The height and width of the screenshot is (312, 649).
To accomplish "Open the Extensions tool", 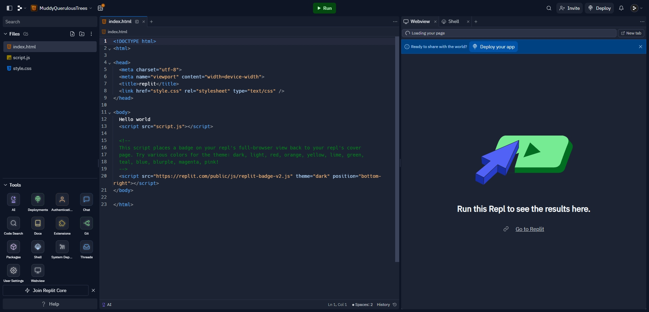I will pyautogui.click(x=62, y=223).
